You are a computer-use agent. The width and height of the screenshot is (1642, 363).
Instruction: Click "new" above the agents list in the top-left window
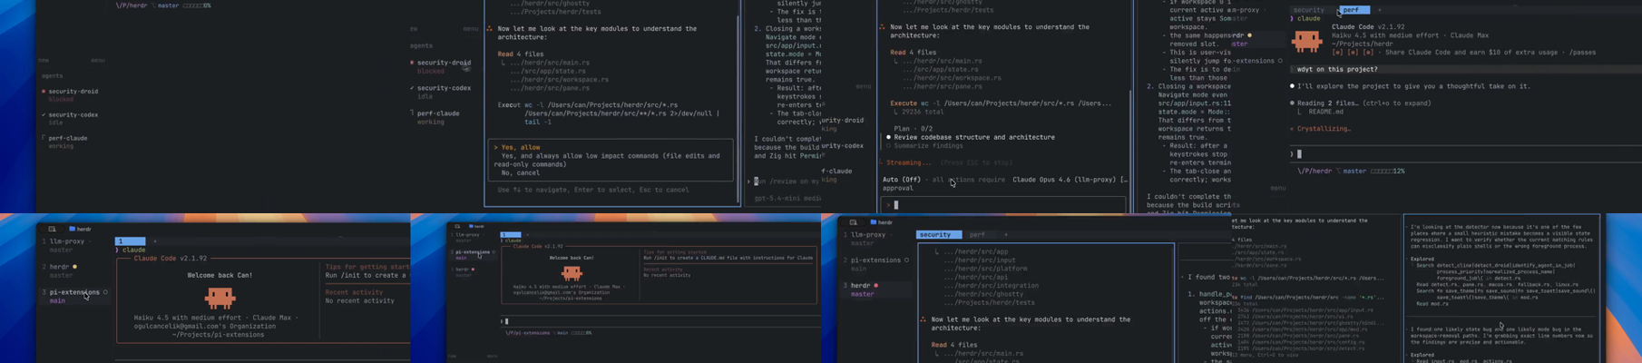[x=43, y=61]
